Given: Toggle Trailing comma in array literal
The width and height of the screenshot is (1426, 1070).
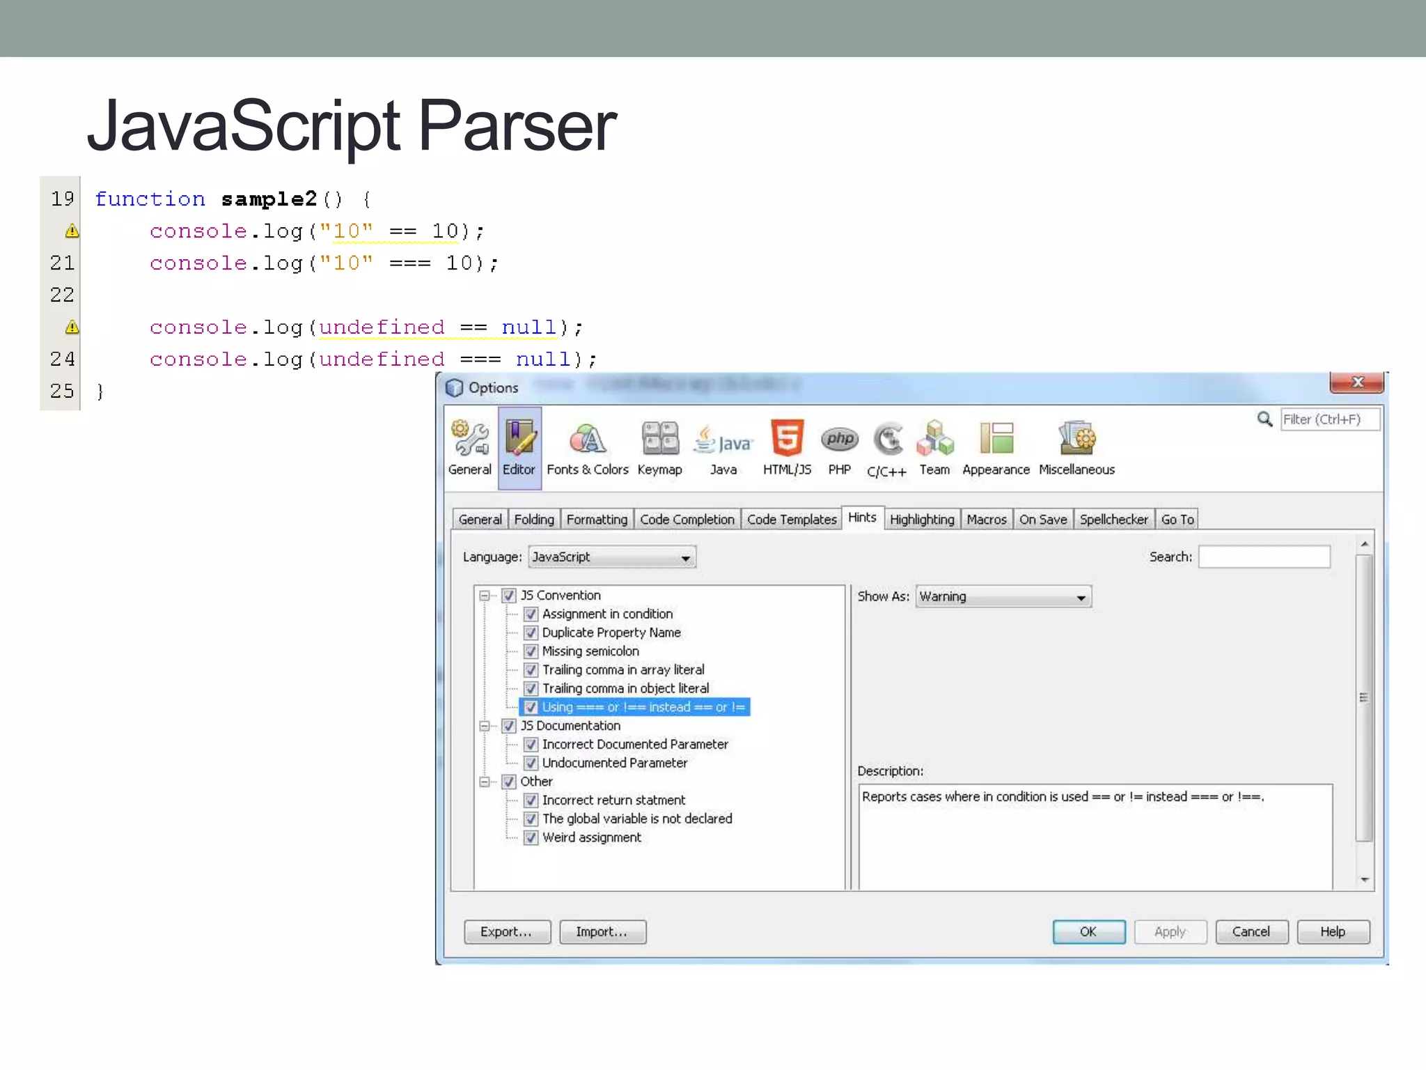Looking at the screenshot, I should point(531,669).
